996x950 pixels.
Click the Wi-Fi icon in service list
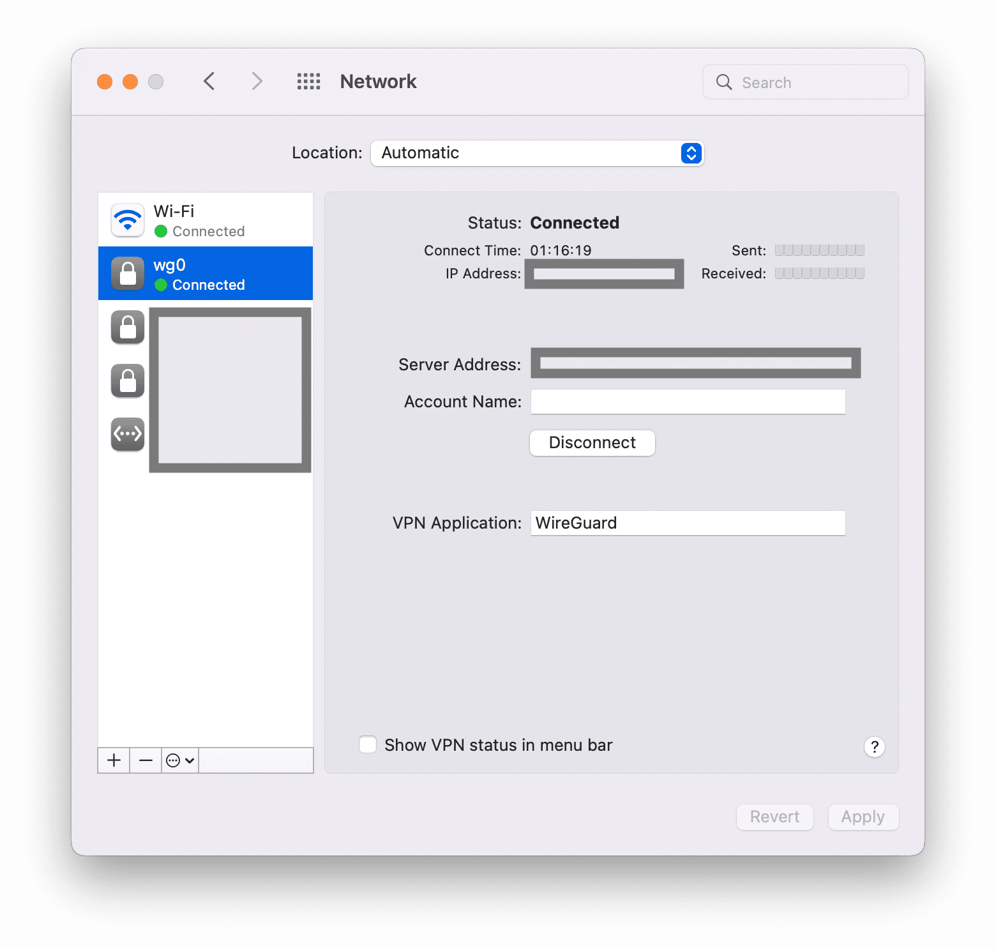pos(128,220)
